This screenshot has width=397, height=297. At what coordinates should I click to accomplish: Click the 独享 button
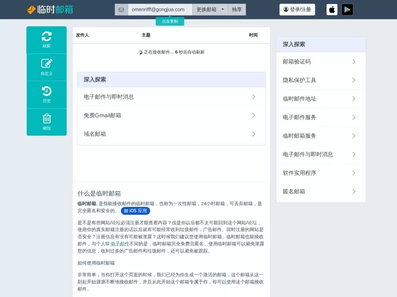tap(237, 9)
